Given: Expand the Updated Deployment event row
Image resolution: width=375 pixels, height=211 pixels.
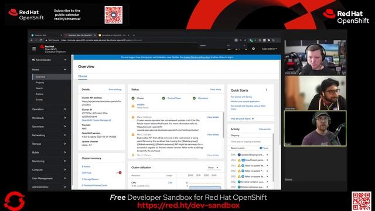Looking at the screenshot, I should 267,155.
